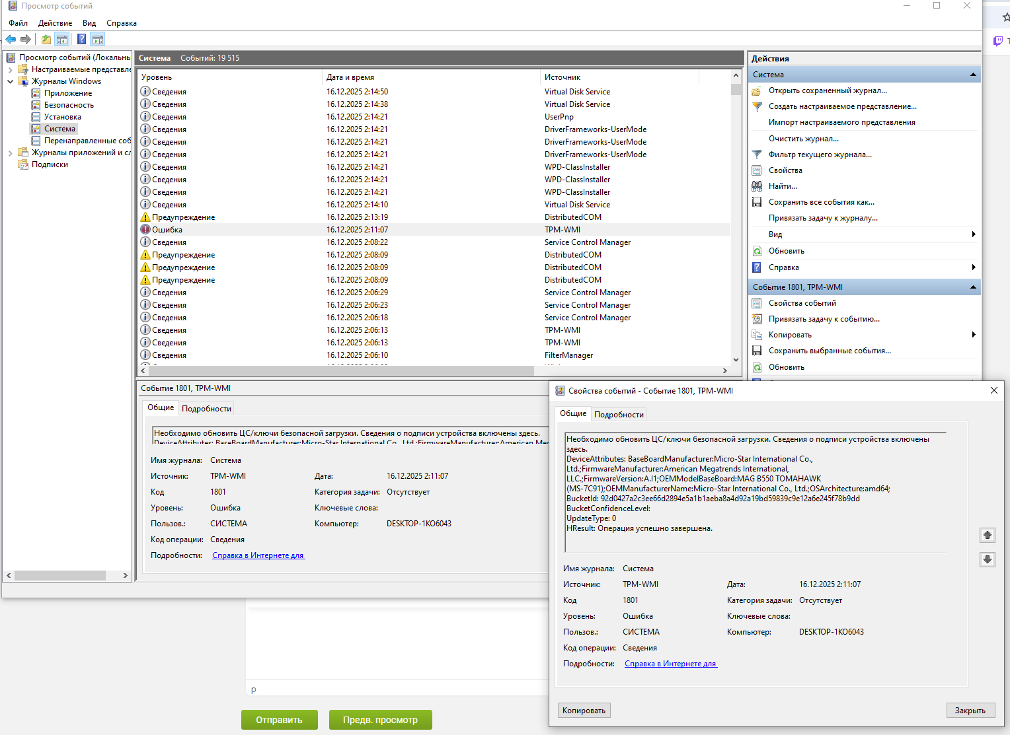Open the 'Действие' menu

point(56,23)
